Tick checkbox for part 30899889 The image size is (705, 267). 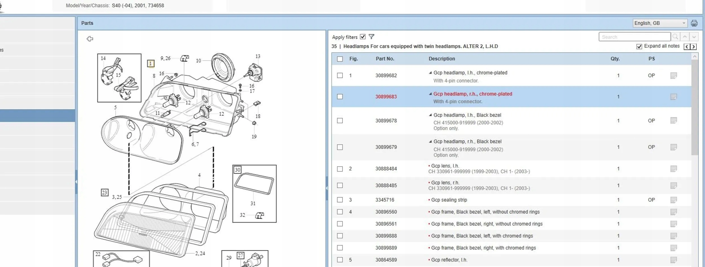(340, 248)
